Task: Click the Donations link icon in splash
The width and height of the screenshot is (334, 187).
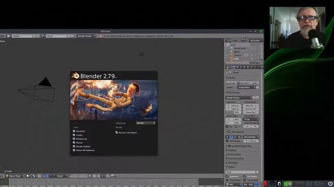Action: [74, 131]
